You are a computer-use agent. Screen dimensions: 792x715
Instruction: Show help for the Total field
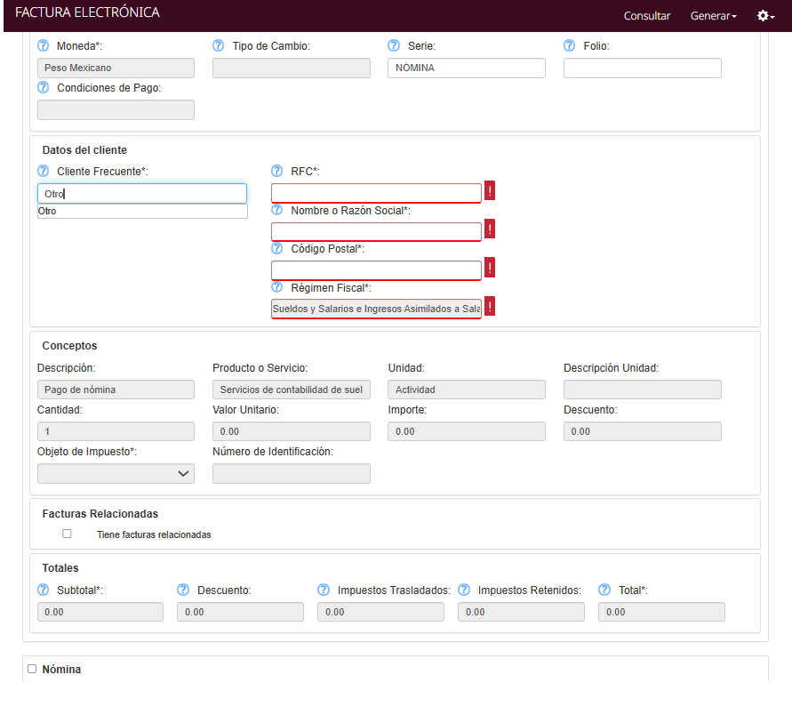604,590
